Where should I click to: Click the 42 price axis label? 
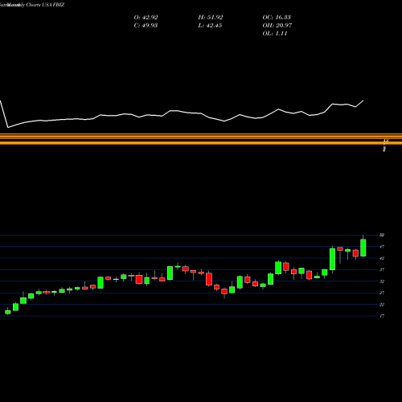(382, 258)
